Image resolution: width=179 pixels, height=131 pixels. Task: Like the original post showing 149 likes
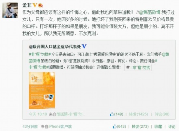pos(117,114)
